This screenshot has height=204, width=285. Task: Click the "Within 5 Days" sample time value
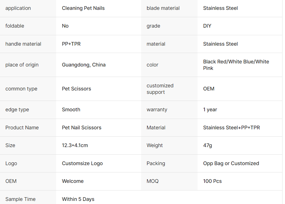click(x=78, y=199)
